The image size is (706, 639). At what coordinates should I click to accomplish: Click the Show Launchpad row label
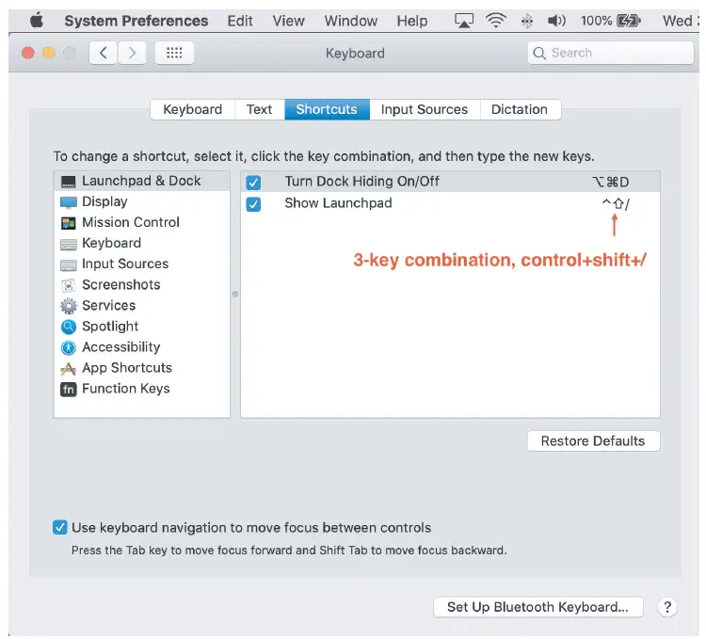point(338,203)
